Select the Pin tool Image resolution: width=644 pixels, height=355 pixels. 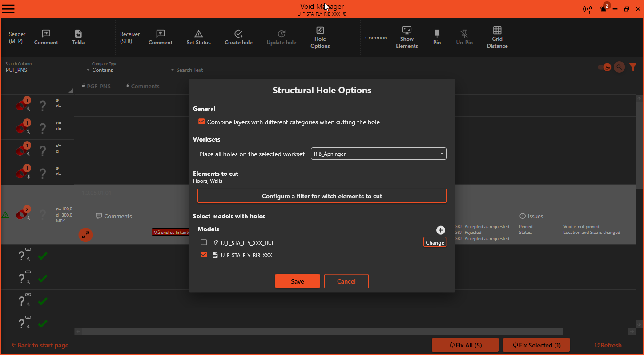437,37
